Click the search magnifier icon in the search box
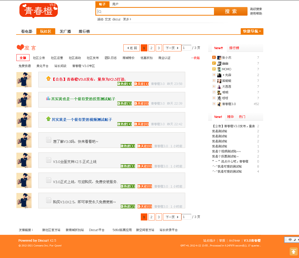 click(100, 12)
